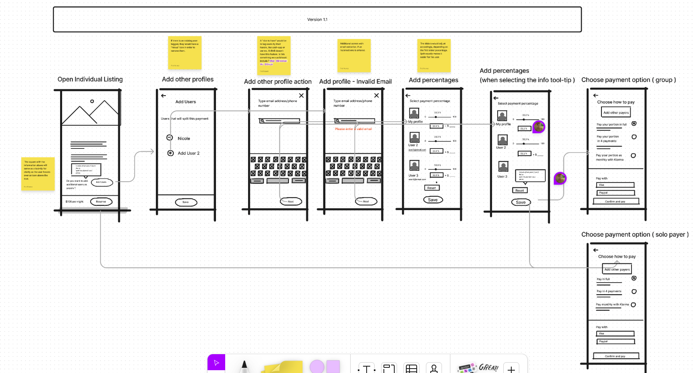The image size is (696, 373).
Task: Select 'Choose payment option ( solo payer )' heading
Action: pos(635,235)
